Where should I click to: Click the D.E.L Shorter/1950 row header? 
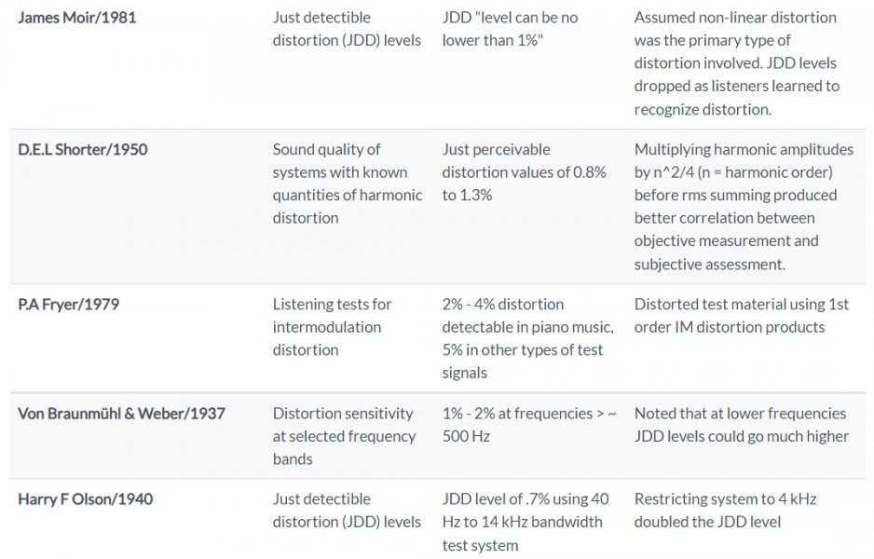[x=83, y=149]
